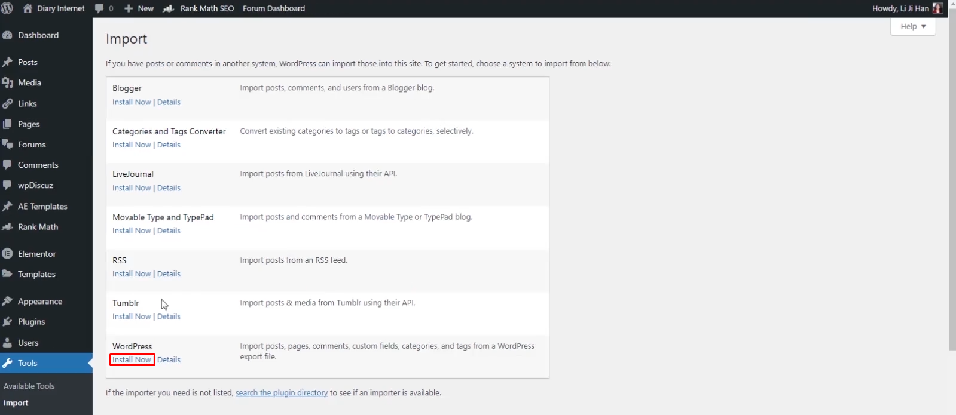This screenshot has height=415, width=956.
Task: Click the Posts pushpin icon
Action: click(x=7, y=62)
